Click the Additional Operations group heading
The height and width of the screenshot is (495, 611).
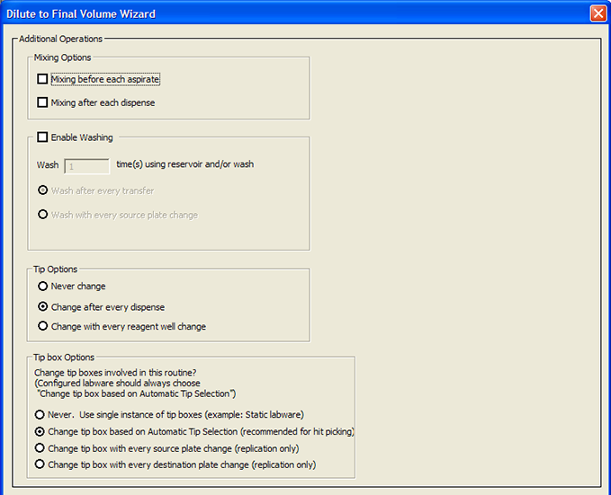61,39
